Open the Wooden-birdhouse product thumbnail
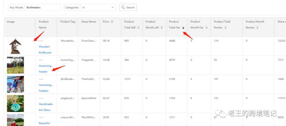The height and width of the screenshot is (126, 286). pos(15,46)
